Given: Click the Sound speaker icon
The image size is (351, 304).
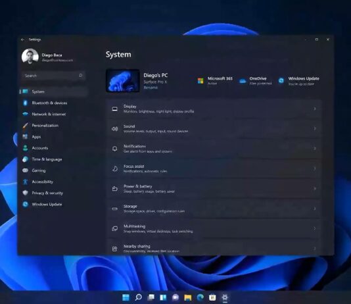Looking at the screenshot, I should [114, 128].
